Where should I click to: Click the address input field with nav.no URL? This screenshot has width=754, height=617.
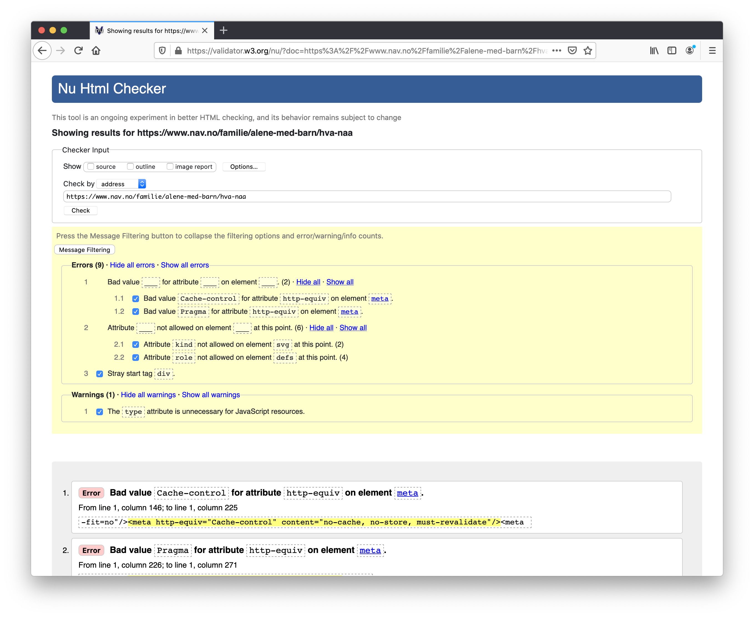pyautogui.click(x=366, y=197)
